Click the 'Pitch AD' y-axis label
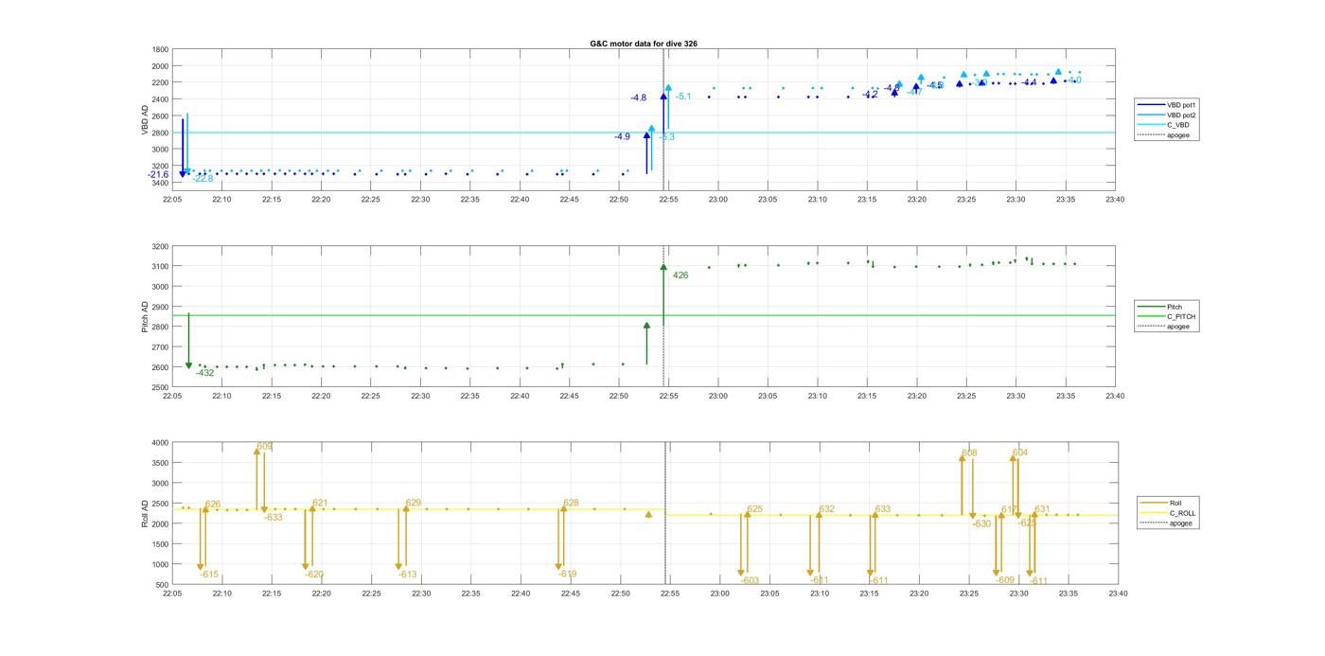Screen dimensions: 1325x656 [x=146, y=317]
